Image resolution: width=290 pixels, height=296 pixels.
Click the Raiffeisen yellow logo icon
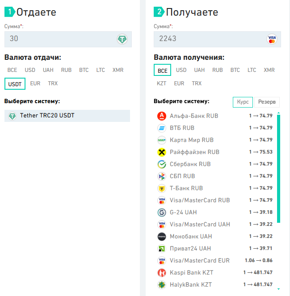coord(162,152)
